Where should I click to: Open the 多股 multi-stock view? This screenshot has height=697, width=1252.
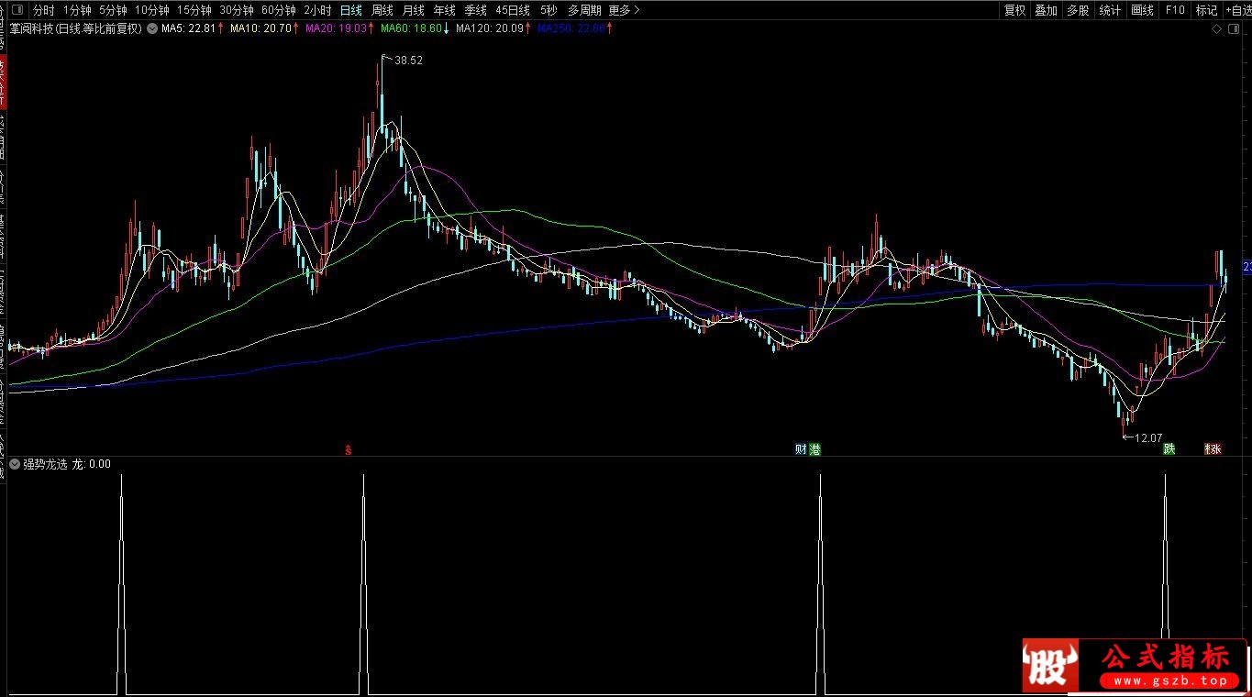[x=1078, y=10]
